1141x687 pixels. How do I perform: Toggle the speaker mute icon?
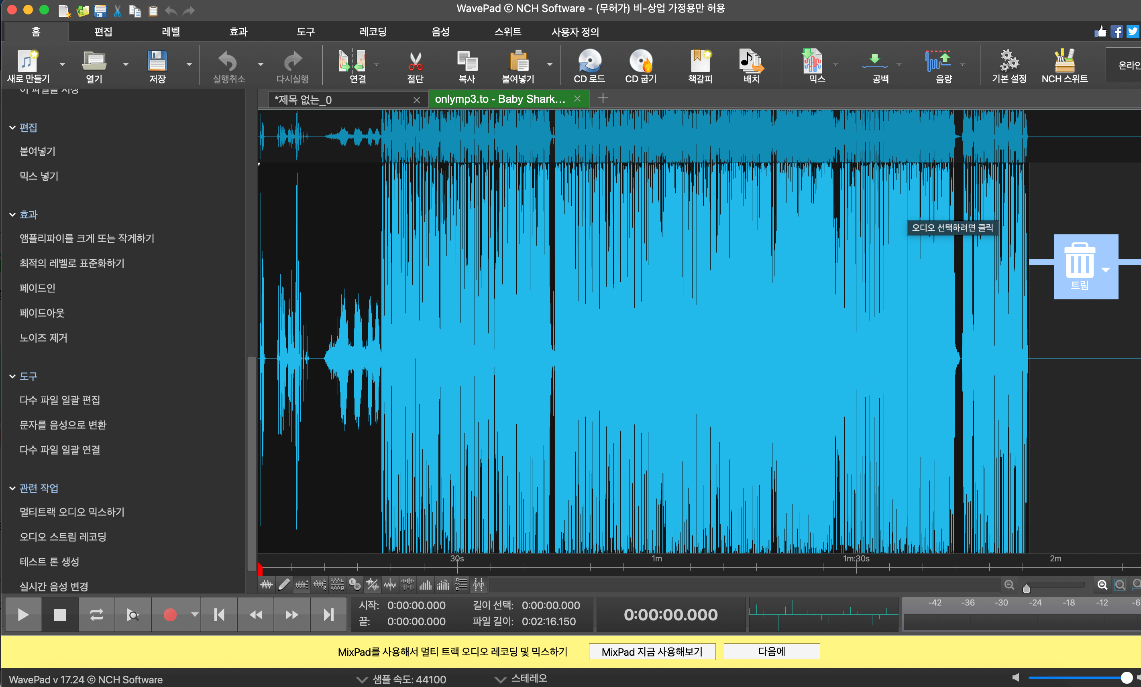[x=1015, y=678]
